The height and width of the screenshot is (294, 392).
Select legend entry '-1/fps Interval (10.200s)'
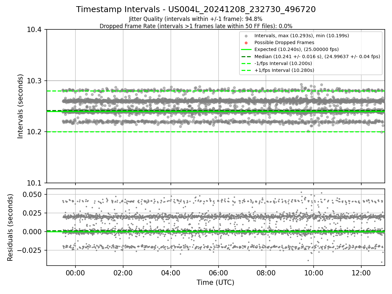283,63
